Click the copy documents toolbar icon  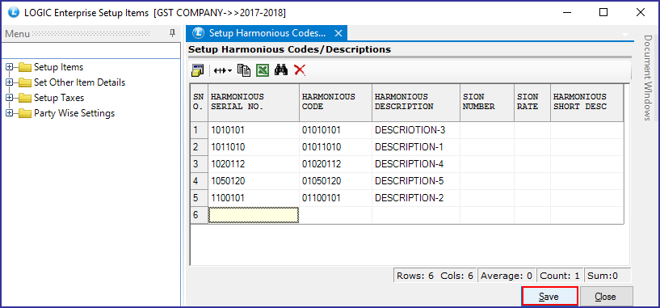244,70
